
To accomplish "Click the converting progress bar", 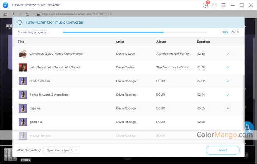I will point(140,32).
